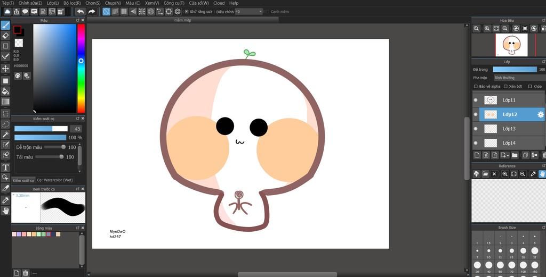546x277 pixels.
Task: Open Lớp12 layer settings gear
Action: tap(541, 114)
